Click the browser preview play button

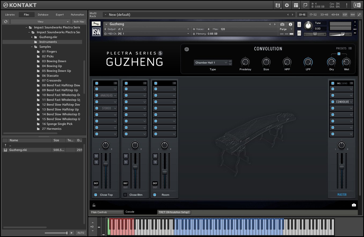pos(71,233)
